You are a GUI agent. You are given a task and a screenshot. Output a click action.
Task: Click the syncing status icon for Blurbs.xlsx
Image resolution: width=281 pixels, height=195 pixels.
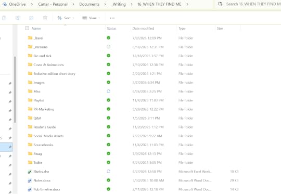(108, 171)
